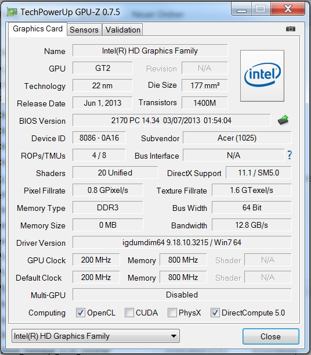Click the camera screenshot icon

point(291,28)
